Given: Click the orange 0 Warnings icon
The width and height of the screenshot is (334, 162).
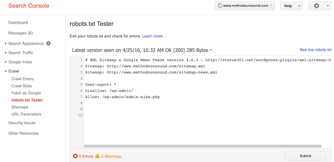Looking at the screenshot, I should tap(98, 156).
